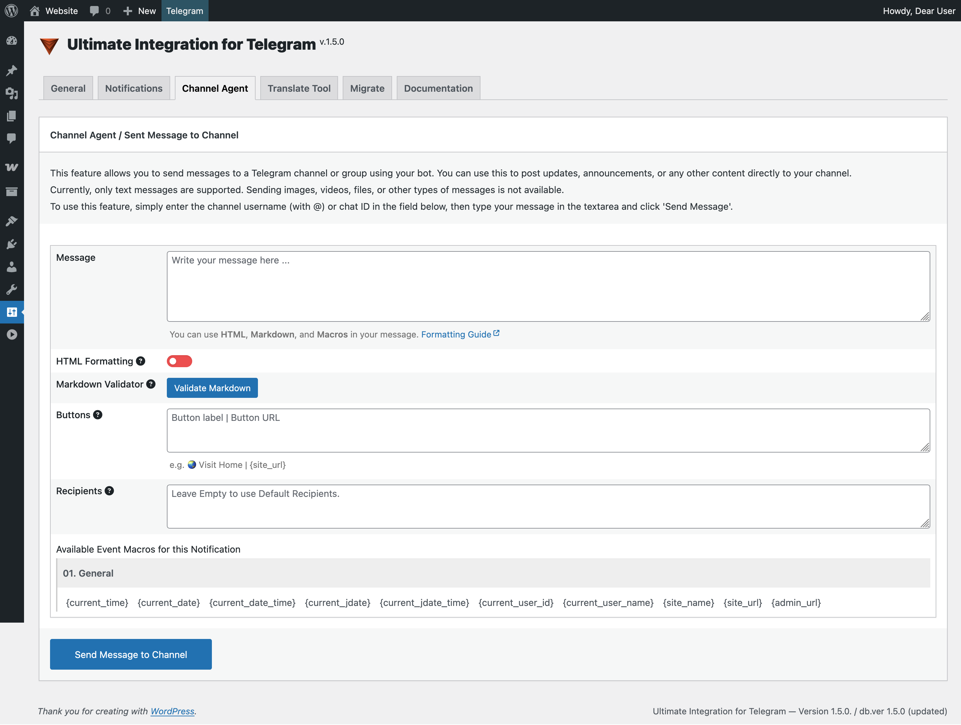The height and width of the screenshot is (725, 961).
Task: Select the Channel Agent tab
Action: click(x=215, y=88)
